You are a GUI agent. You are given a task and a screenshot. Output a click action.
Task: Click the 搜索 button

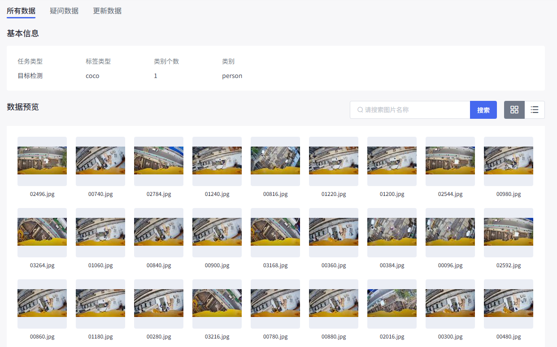[x=483, y=110]
